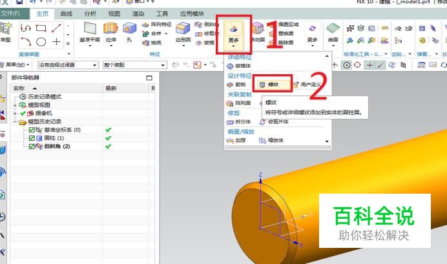Open the 没有选择过滤器 selection filter dropdown
Image resolution: width=447 pixels, height=264 pixels.
[x=68, y=65]
